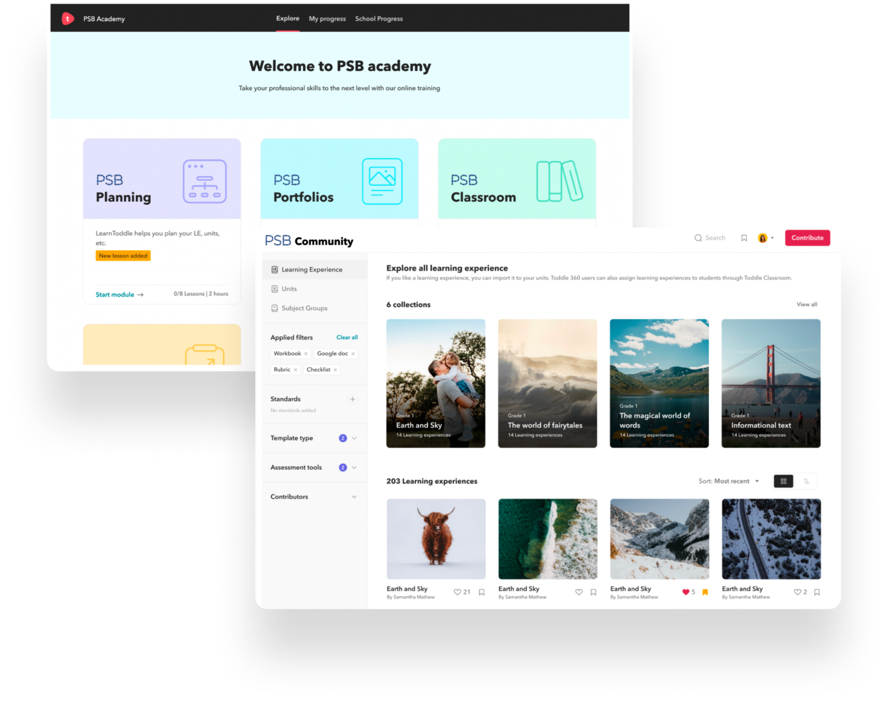888x703 pixels.
Task: Unlike the card with 5 red hearts
Action: pyautogui.click(x=686, y=592)
